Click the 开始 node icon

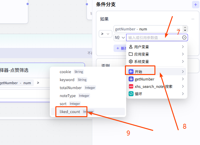(131, 72)
